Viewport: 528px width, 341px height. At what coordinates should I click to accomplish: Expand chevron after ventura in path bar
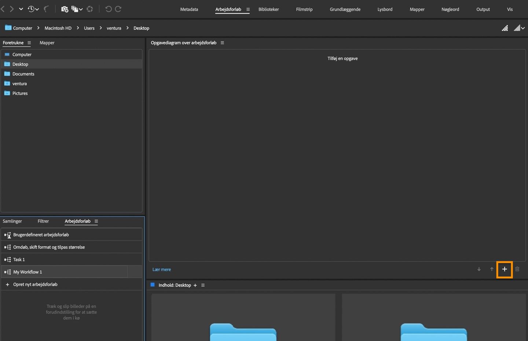point(127,28)
